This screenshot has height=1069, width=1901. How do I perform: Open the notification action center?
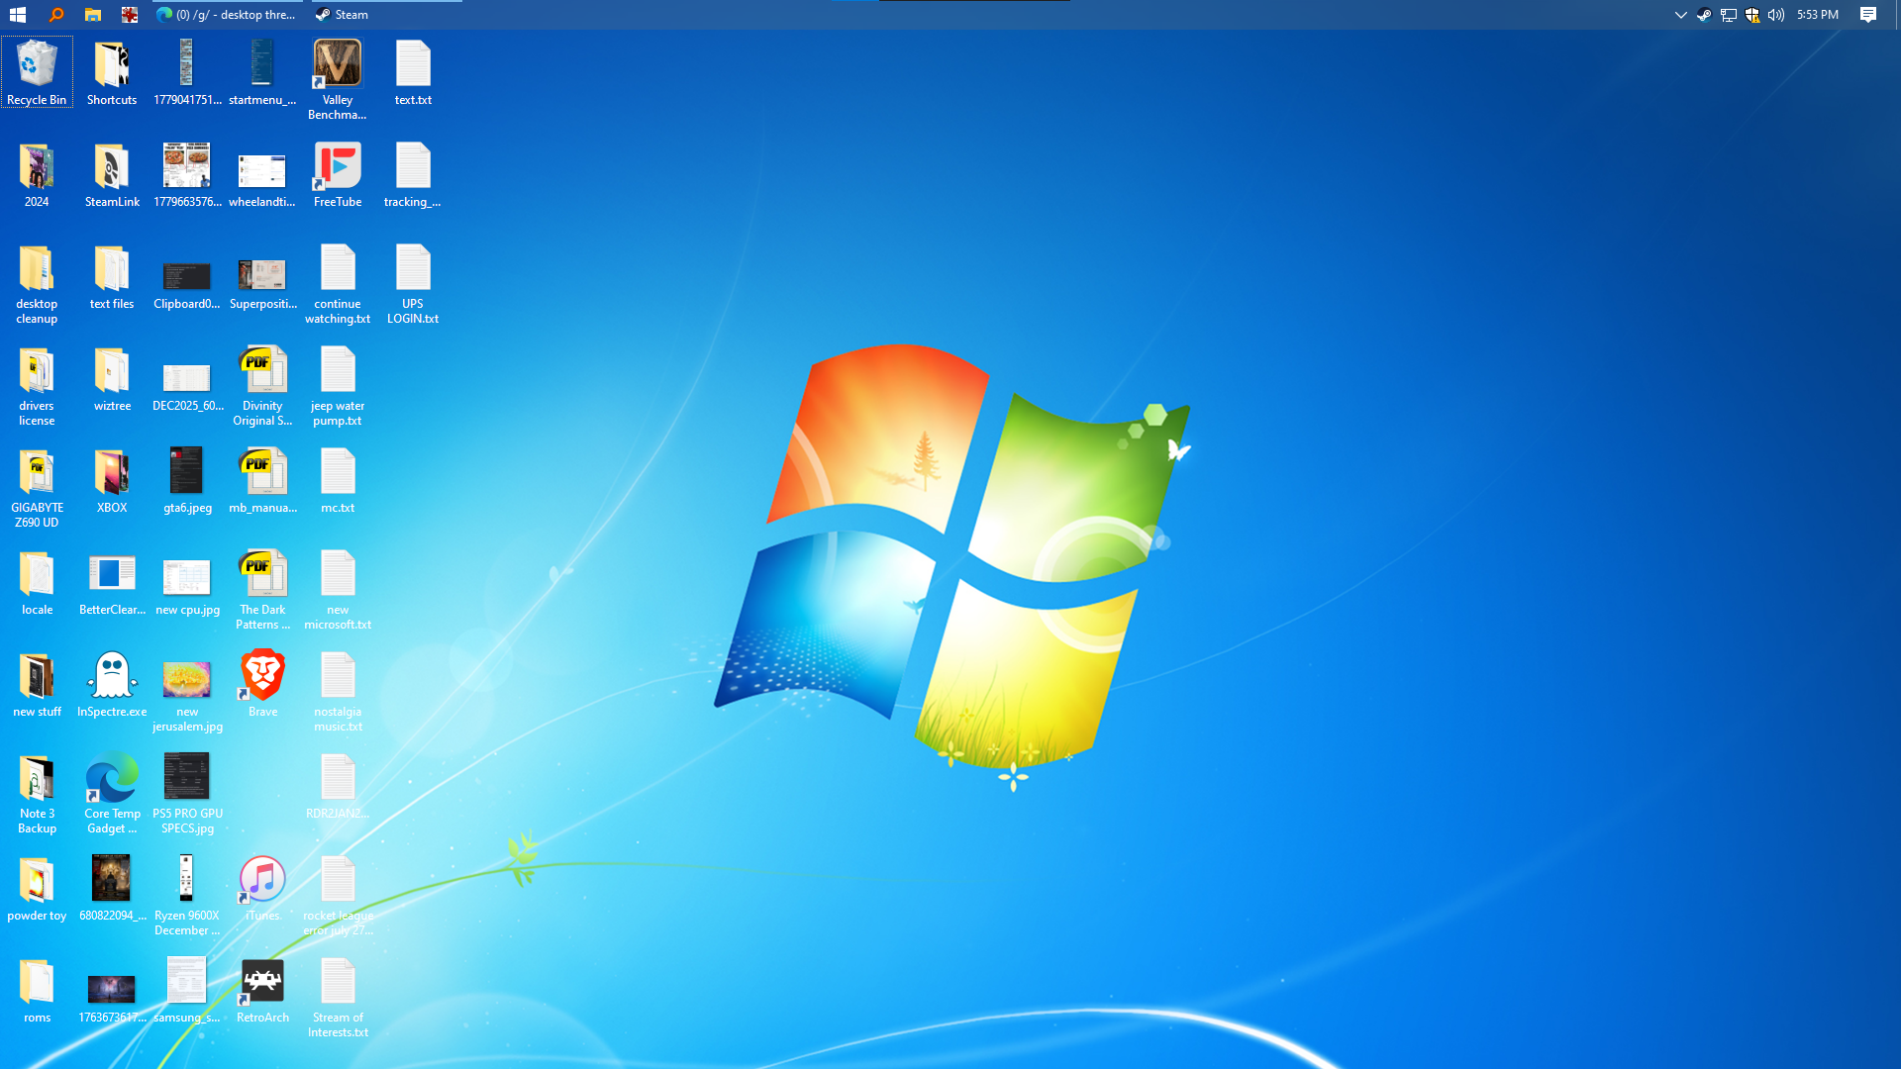click(1868, 15)
